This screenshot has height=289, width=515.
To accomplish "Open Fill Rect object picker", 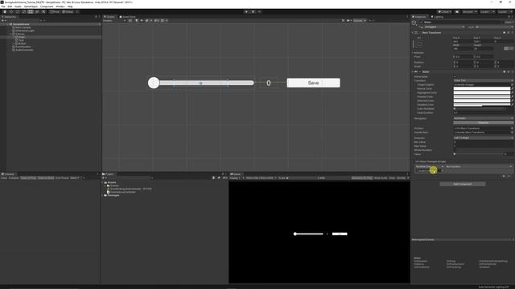I will [512, 128].
